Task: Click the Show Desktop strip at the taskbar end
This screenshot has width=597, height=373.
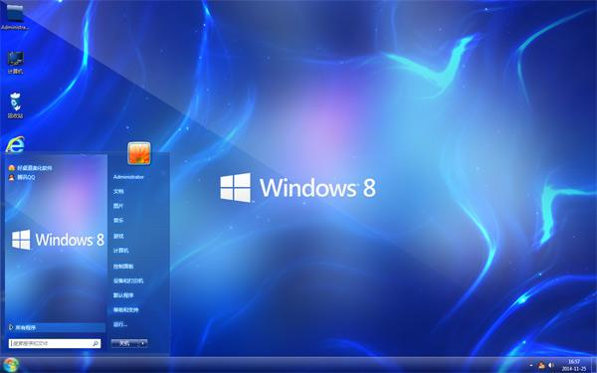Action: [594, 365]
